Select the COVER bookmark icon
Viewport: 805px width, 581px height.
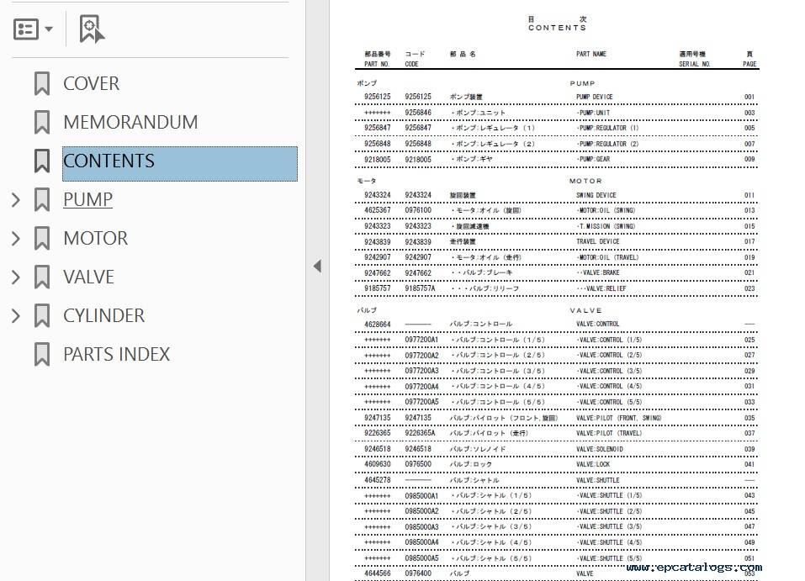click(42, 83)
